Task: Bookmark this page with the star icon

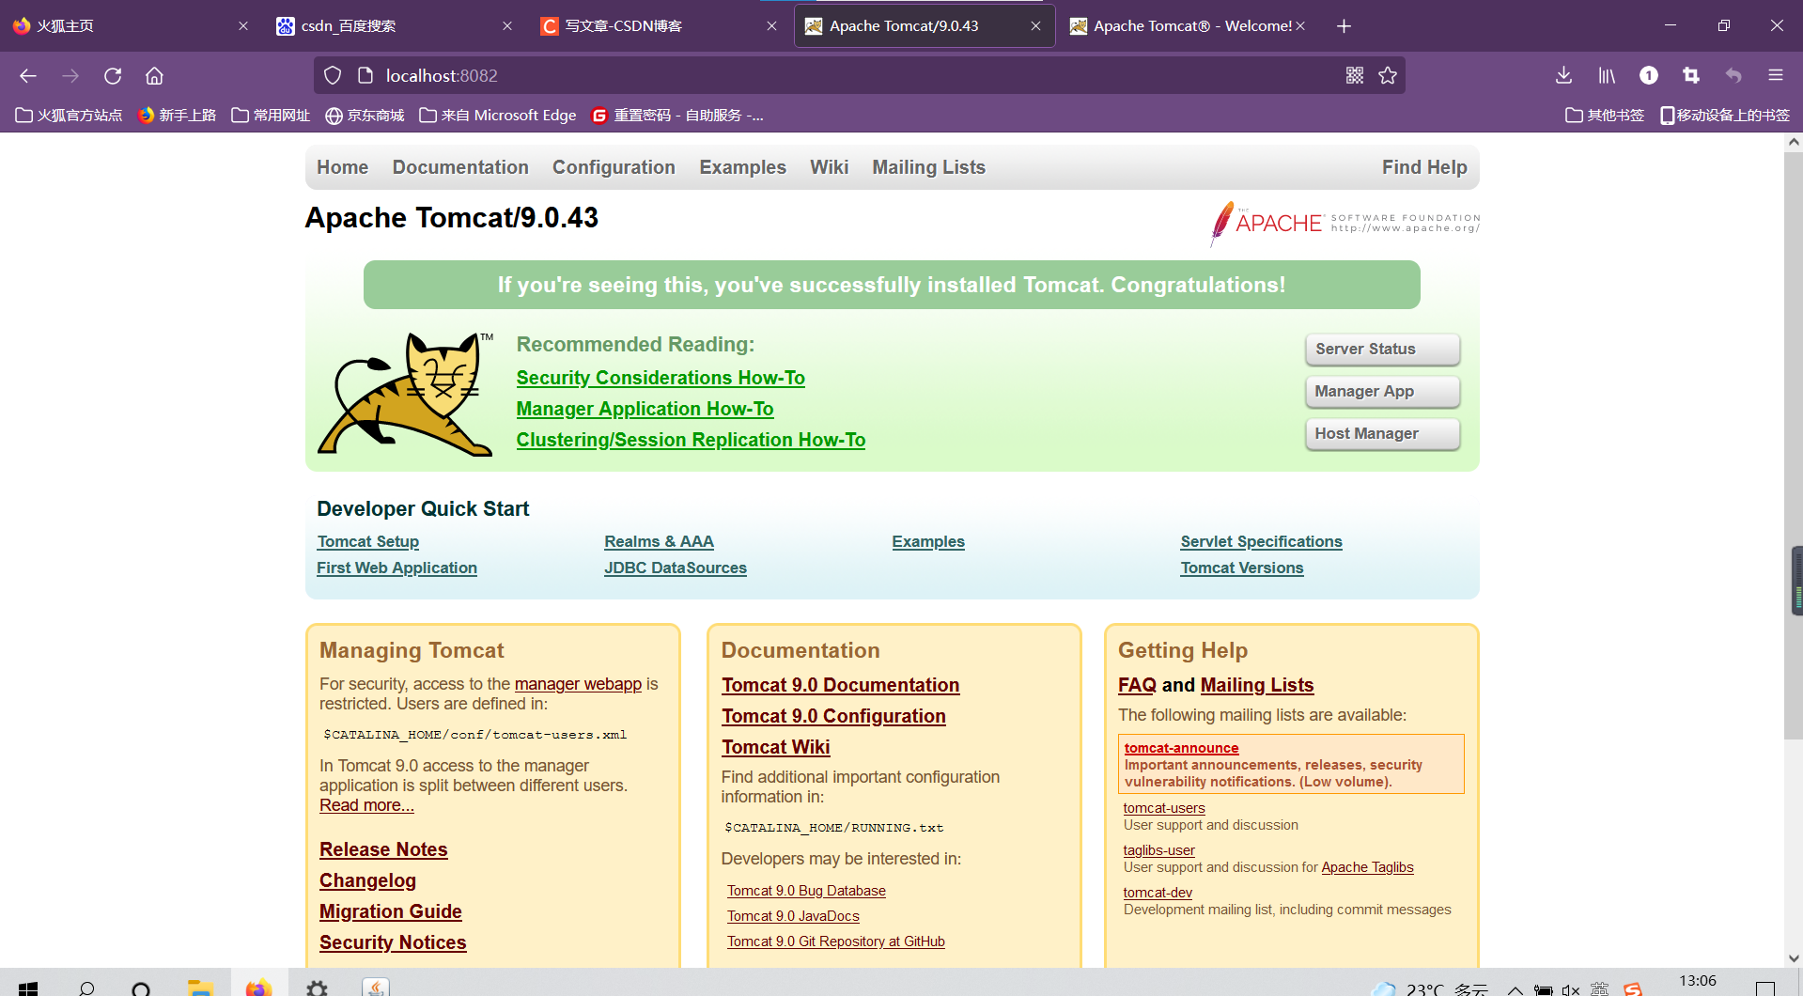Action: (x=1388, y=75)
